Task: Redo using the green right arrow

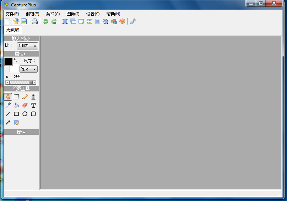Action: coord(54,21)
